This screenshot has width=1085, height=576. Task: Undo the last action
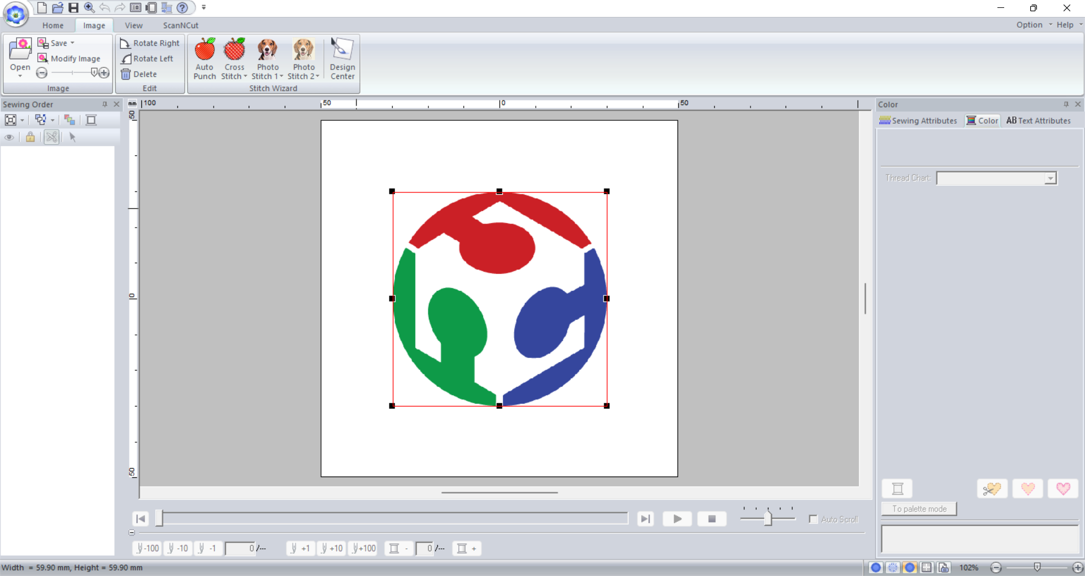pyautogui.click(x=105, y=7)
